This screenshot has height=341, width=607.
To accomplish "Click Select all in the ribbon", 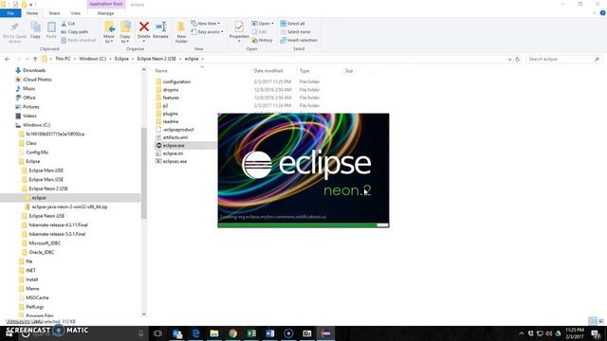I will [x=292, y=24].
